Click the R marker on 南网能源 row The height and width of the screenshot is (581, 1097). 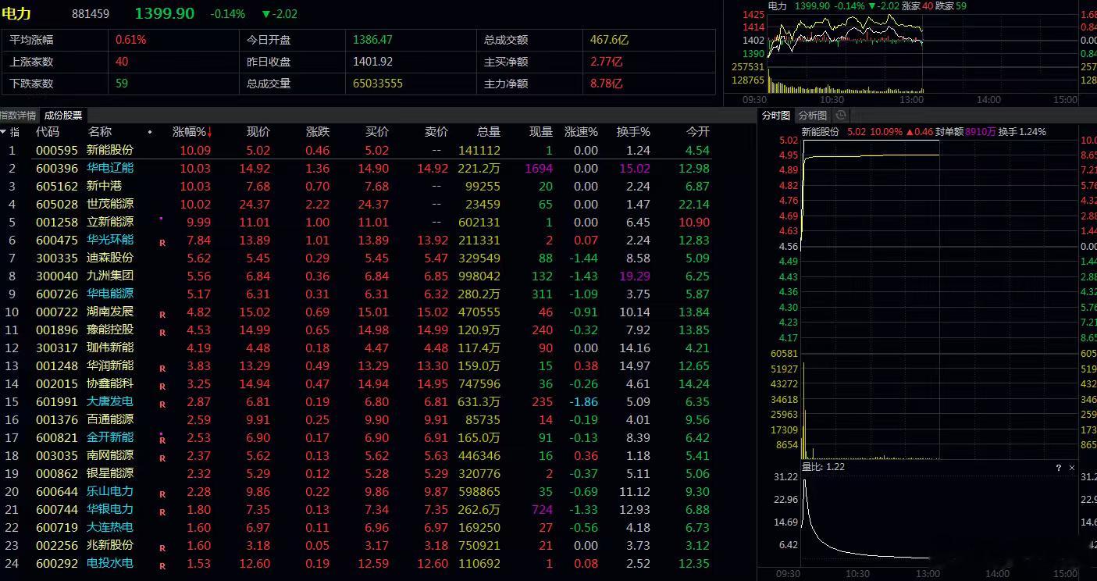click(x=162, y=458)
